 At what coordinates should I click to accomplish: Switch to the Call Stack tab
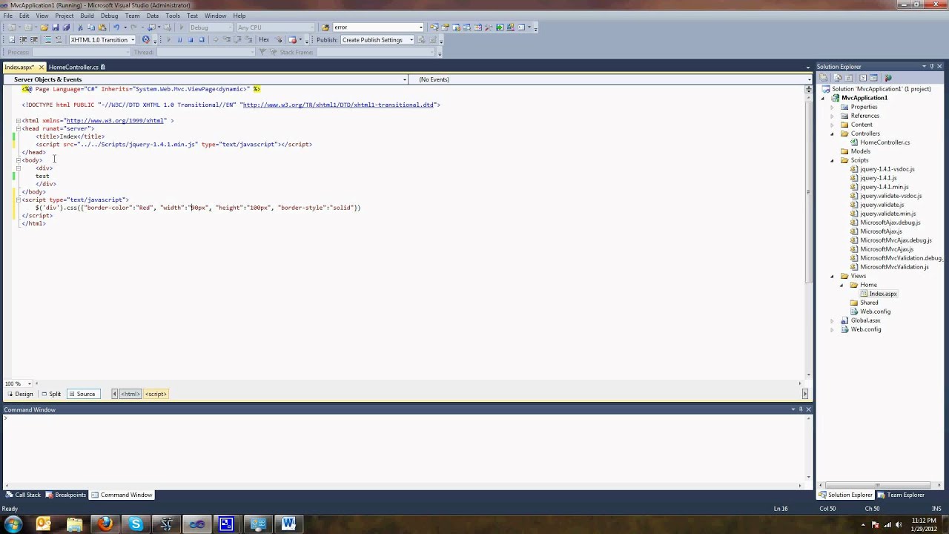[x=23, y=495]
